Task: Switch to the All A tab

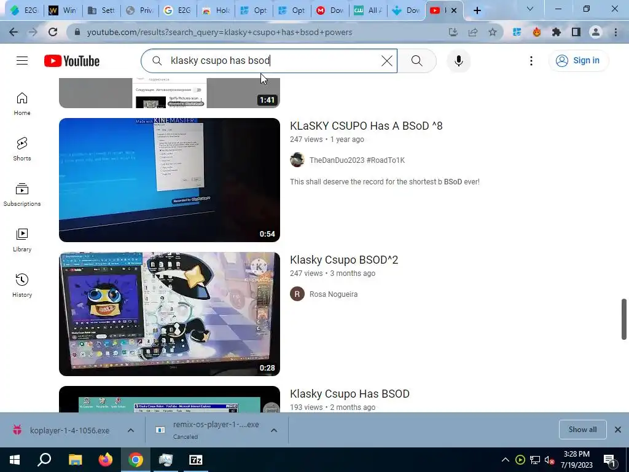Action: point(368,10)
